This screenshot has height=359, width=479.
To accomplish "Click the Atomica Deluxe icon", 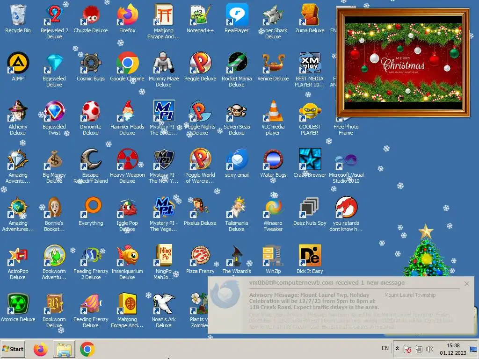I will click(18, 303).
